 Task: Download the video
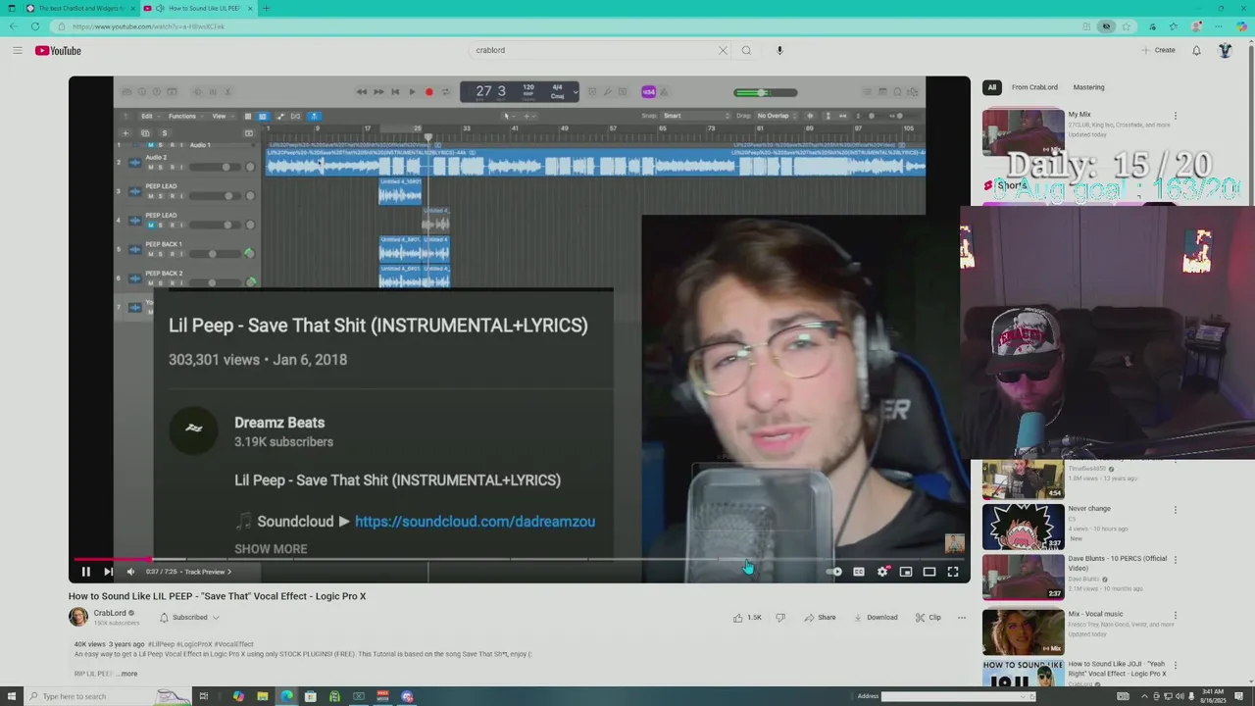[x=876, y=618]
